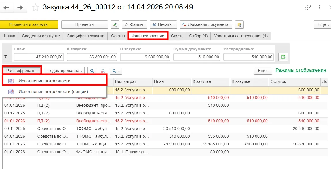Screen dimensions: 331x169
Task: Select the 8 160 000,00 cell
Action: pyautogui.click(x=249, y=144)
